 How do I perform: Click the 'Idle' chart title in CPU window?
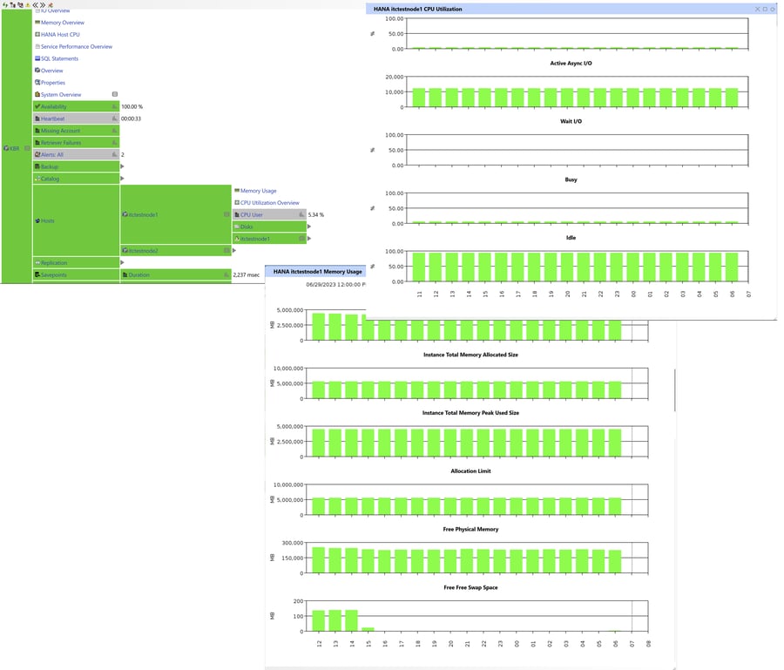571,238
